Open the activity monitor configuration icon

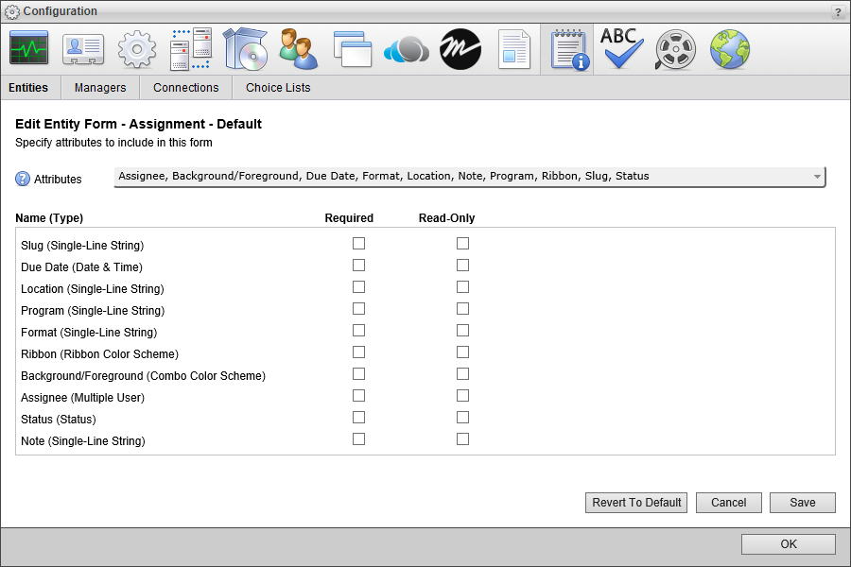[x=28, y=48]
